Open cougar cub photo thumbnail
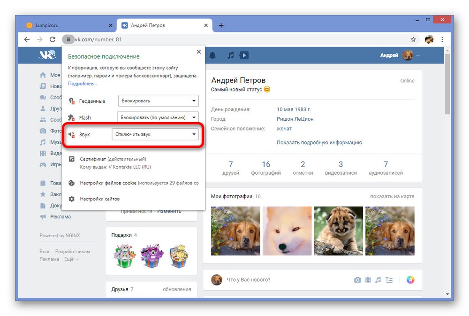This screenshot has width=469, height=316. point(338,231)
